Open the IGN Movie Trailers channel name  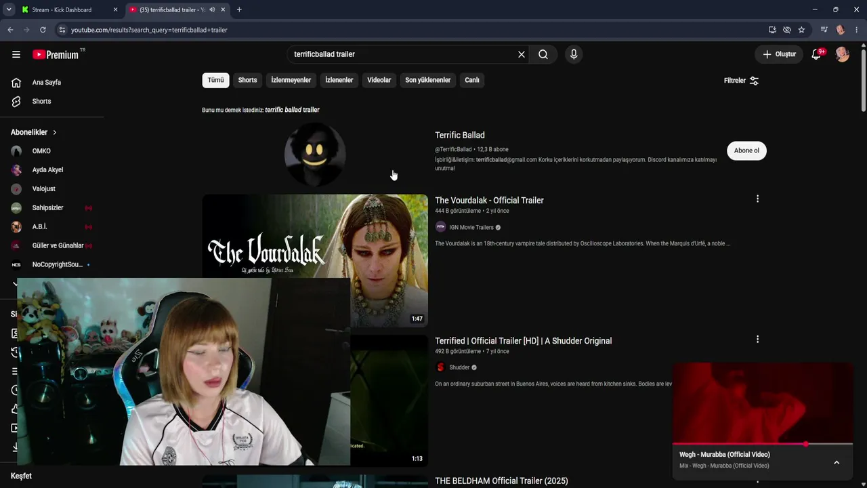pos(471,228)
